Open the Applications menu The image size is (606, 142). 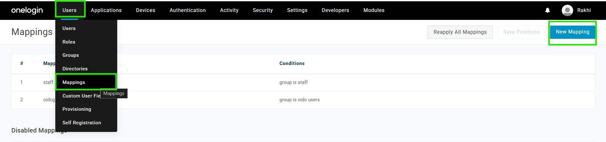[106, 10]
